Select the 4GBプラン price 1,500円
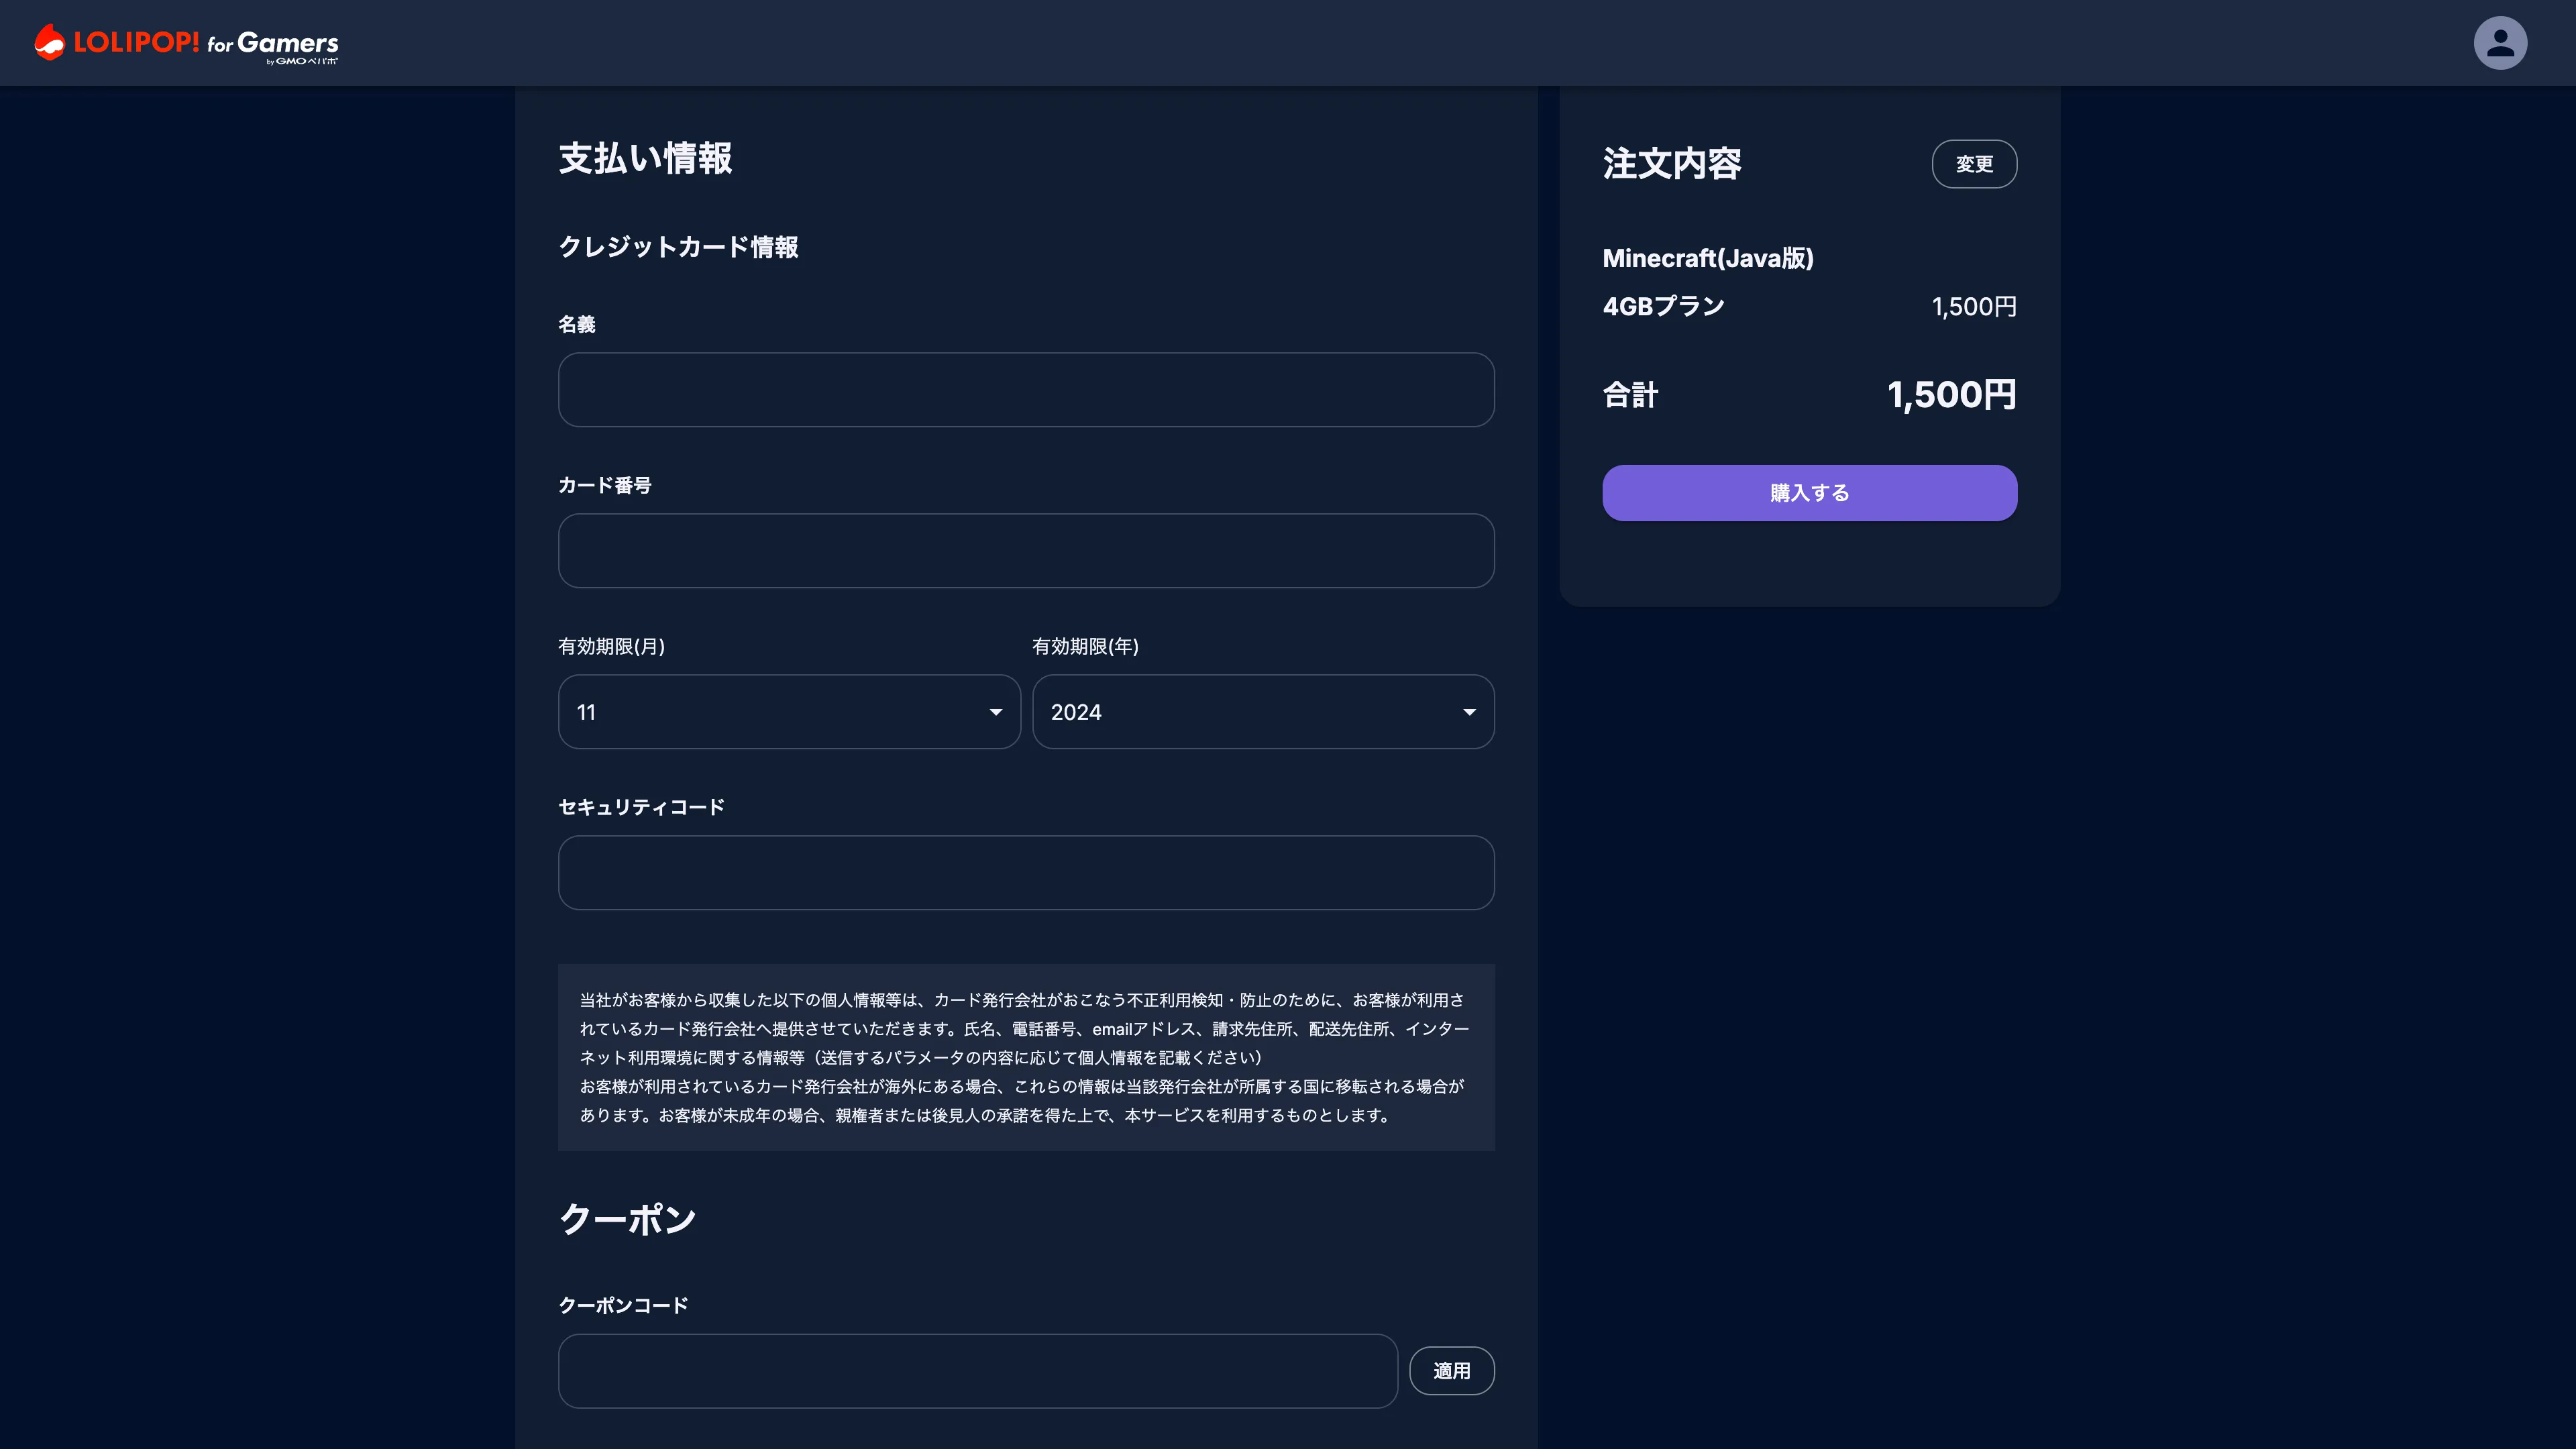This screenshot has height=1449, width=2576. pyautogui.click(x=1974, y=307)
